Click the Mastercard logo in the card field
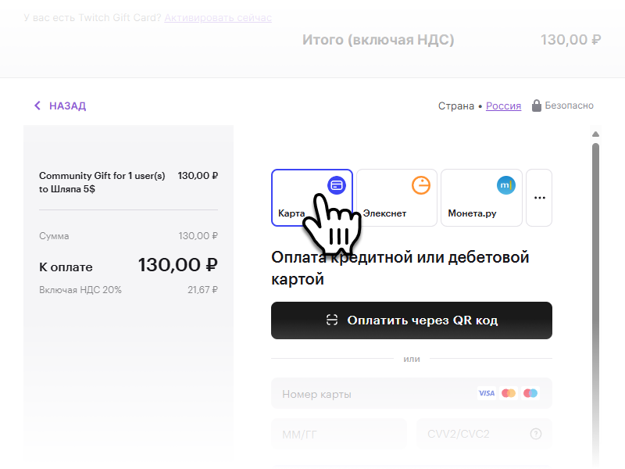 click(509, 393)
